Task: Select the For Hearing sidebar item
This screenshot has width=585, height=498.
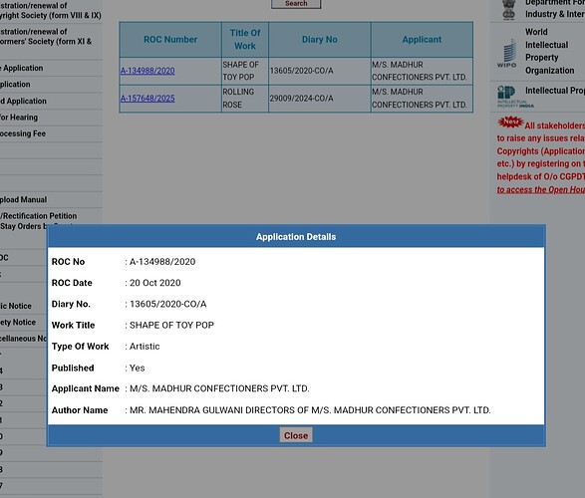Action: pyautogui.click(x=19, y=118)
